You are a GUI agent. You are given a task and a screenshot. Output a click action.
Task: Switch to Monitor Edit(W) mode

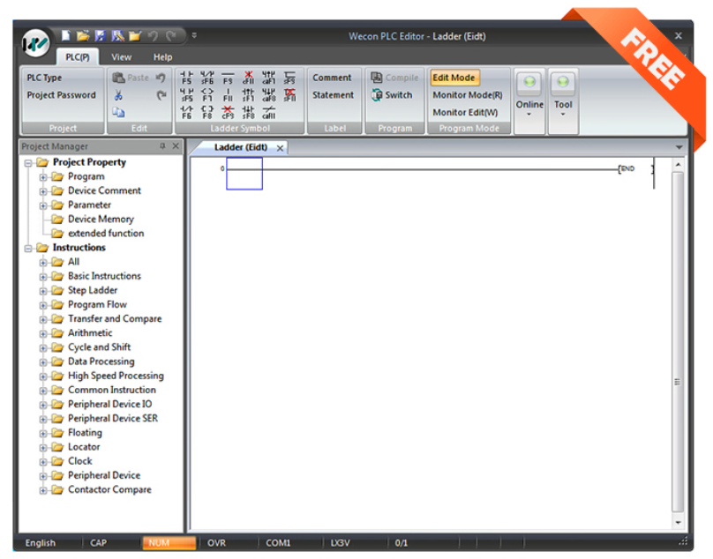click(x=465, y=112)
